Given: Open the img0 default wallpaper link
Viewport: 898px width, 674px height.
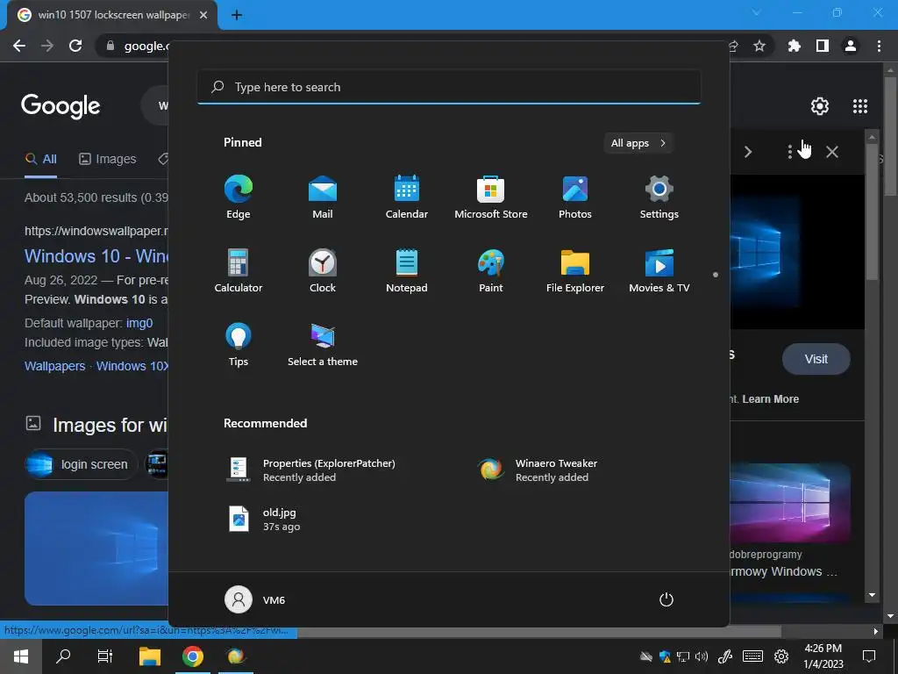Looking at the screenshot, I should pyautogui.click(x=139, y=323).
